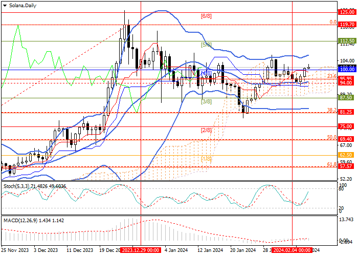Click the [2/8] Murrey level label

[206, 130]
